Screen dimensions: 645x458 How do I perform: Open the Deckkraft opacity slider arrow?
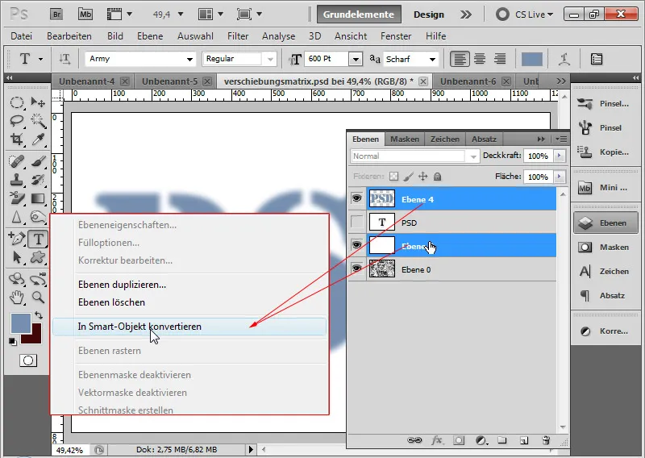point(559,156)
